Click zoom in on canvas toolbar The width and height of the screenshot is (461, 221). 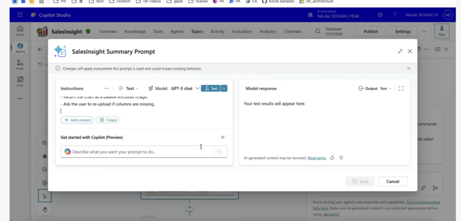(45, 143)
